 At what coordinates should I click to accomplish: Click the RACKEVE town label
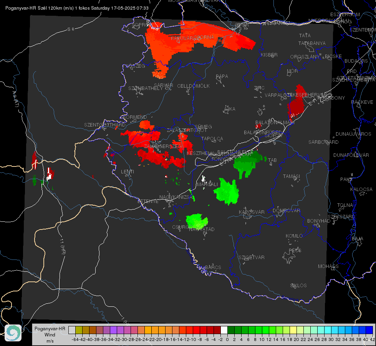[x=362, y=102]
